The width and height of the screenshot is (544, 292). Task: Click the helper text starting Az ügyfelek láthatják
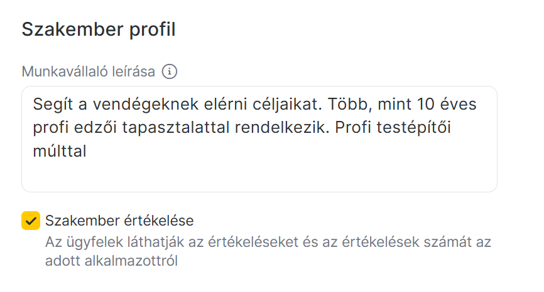click(268, 241)
